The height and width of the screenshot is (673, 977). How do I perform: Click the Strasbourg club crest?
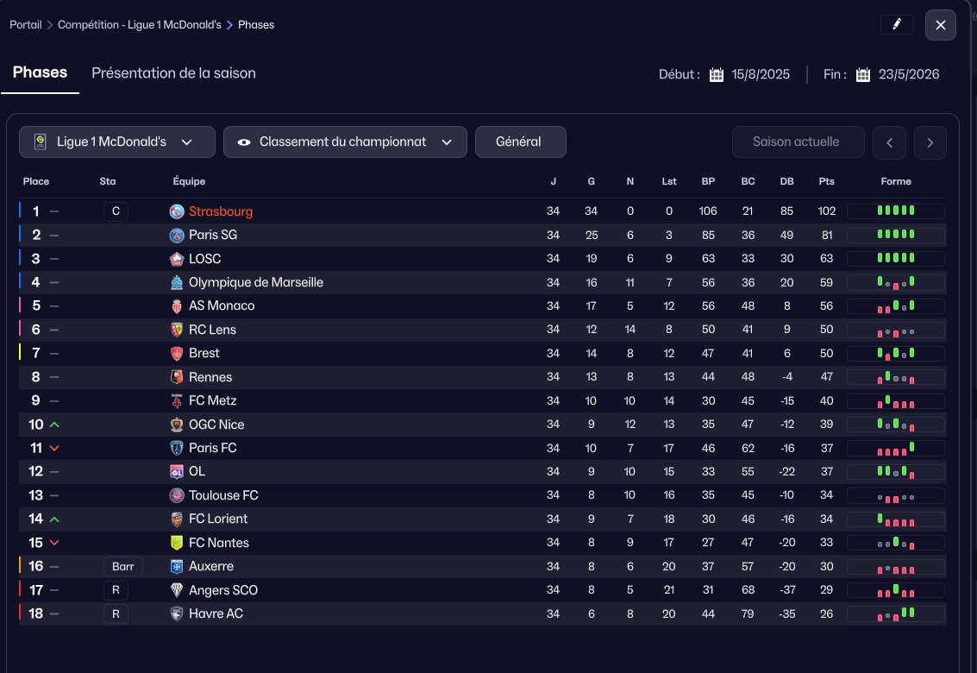pos(177,211)
